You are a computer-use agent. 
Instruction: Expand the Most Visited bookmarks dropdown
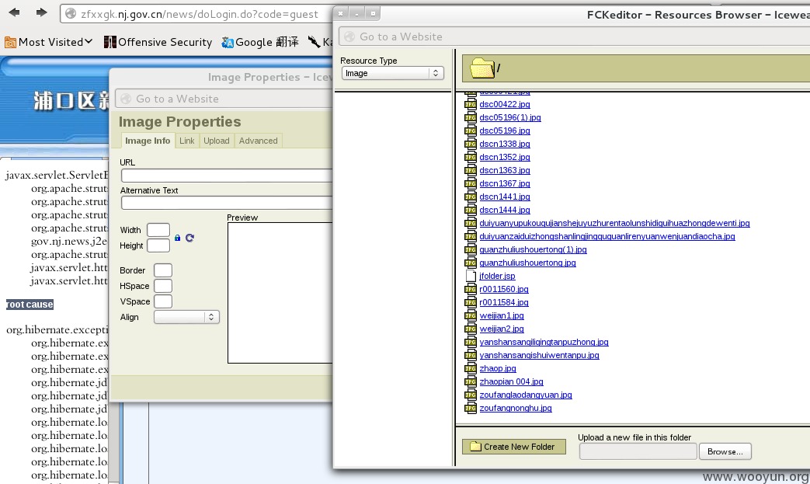pyautogui.click(x=49, y=42)
